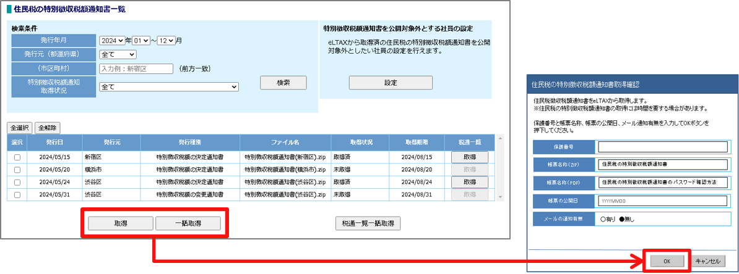
Task: Click the 全選択 button
Action: pos(19,128)
